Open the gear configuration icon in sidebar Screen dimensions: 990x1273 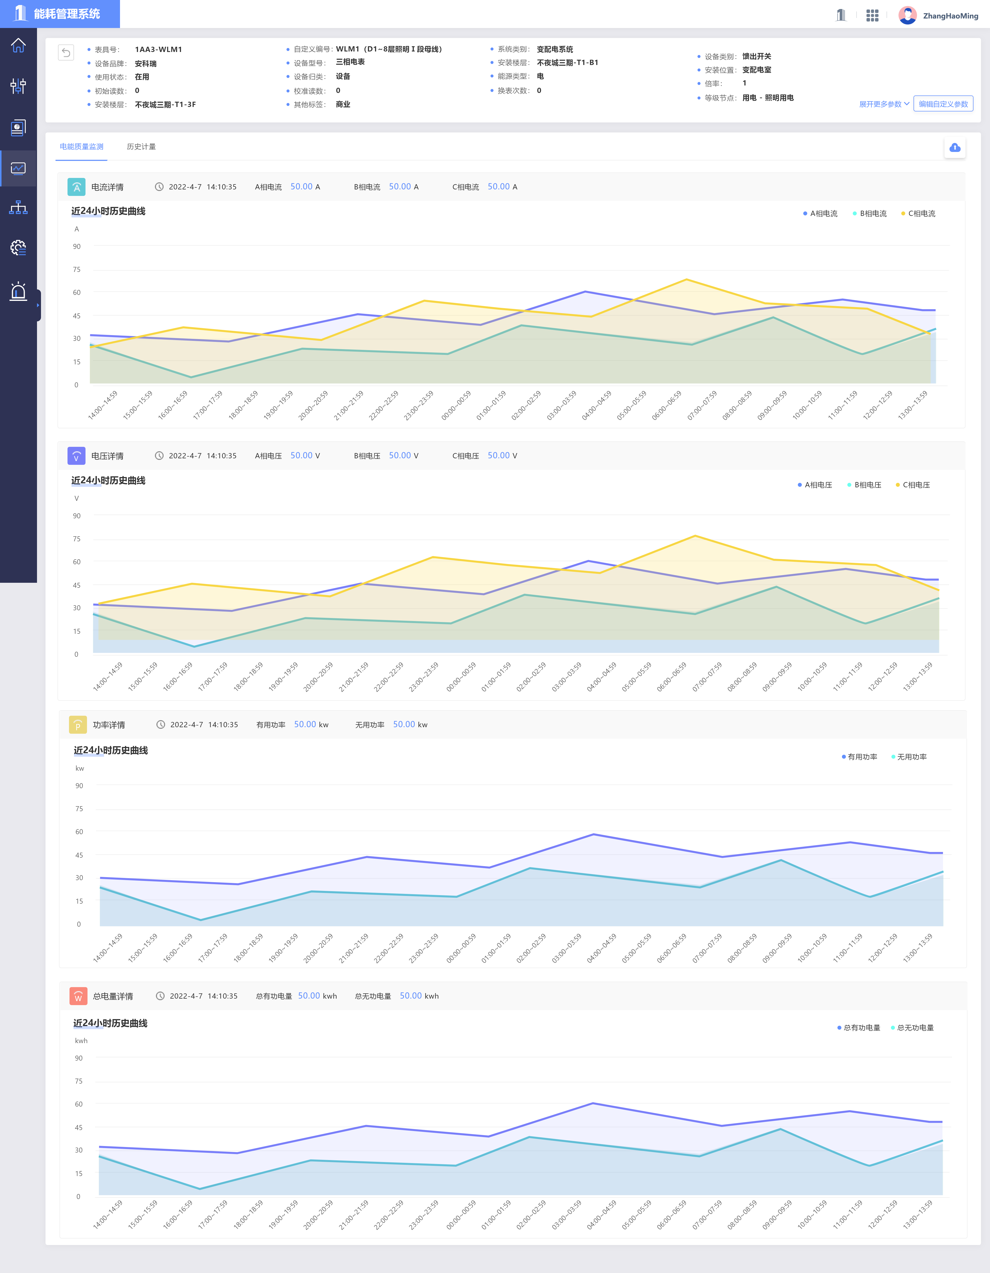(x=18, y=248)
